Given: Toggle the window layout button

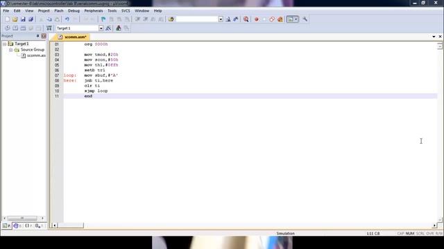Looking at the screenshot, I should point(290,19).
